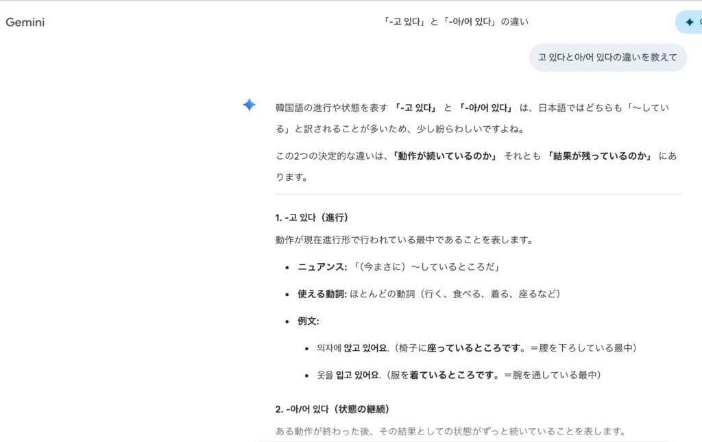This screenshot has height=442, width=702.
Task: Click the 例文 bullet label
Action: point(308,321)
